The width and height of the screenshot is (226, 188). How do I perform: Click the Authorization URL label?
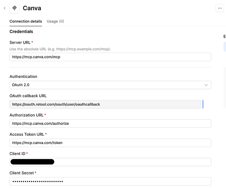click(26, 115)
